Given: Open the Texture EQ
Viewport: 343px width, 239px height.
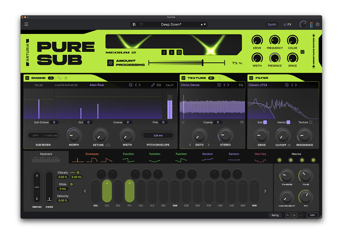Looking at the screenshot, I should (x=241, y=85).
